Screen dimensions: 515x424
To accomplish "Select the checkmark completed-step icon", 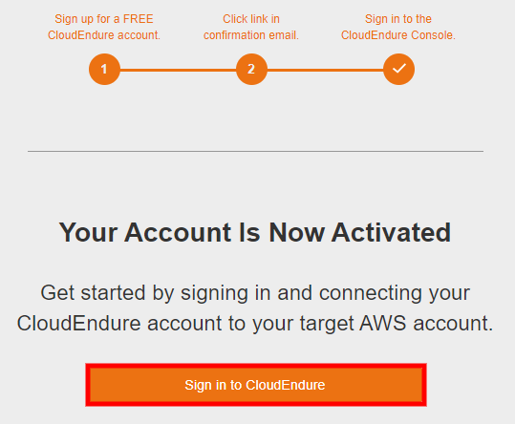I will pyautogui.click(x=398, y=70).
